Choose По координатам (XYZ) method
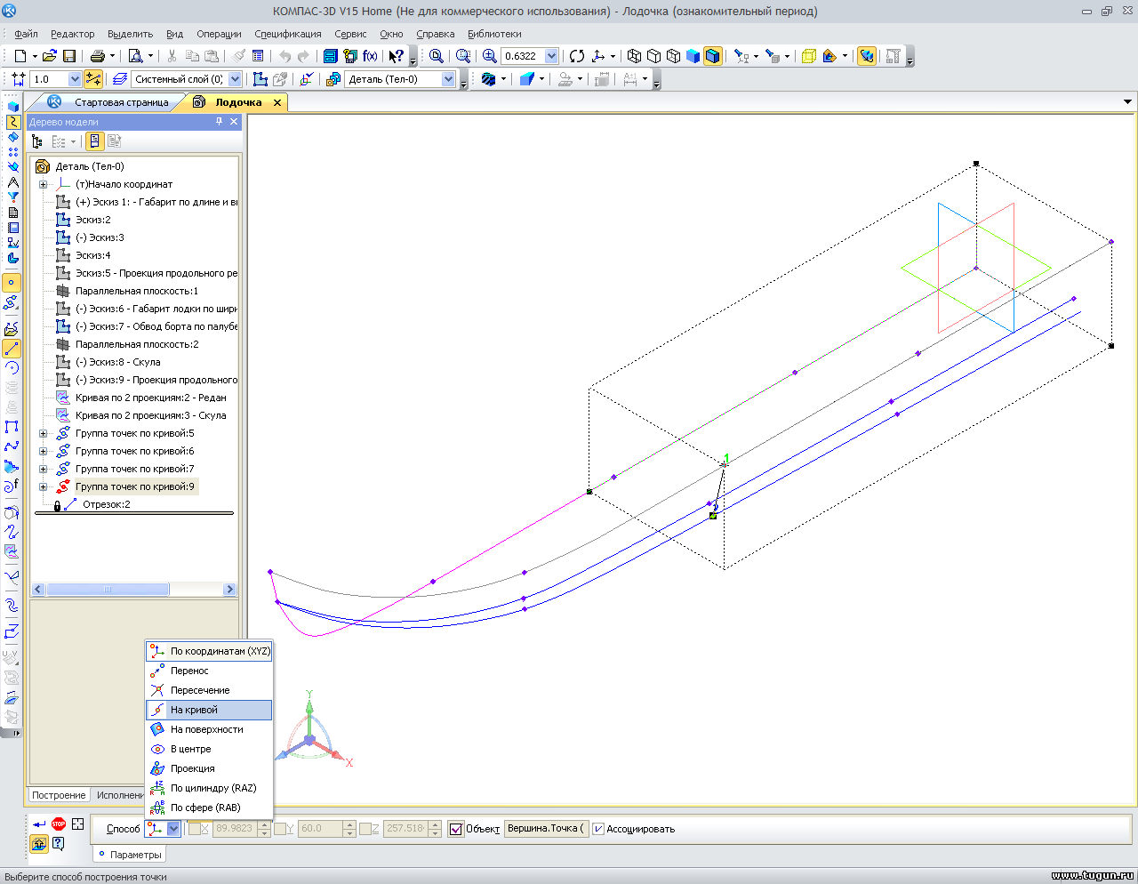This screenshot has width=1138, height=884. [209, 651]
